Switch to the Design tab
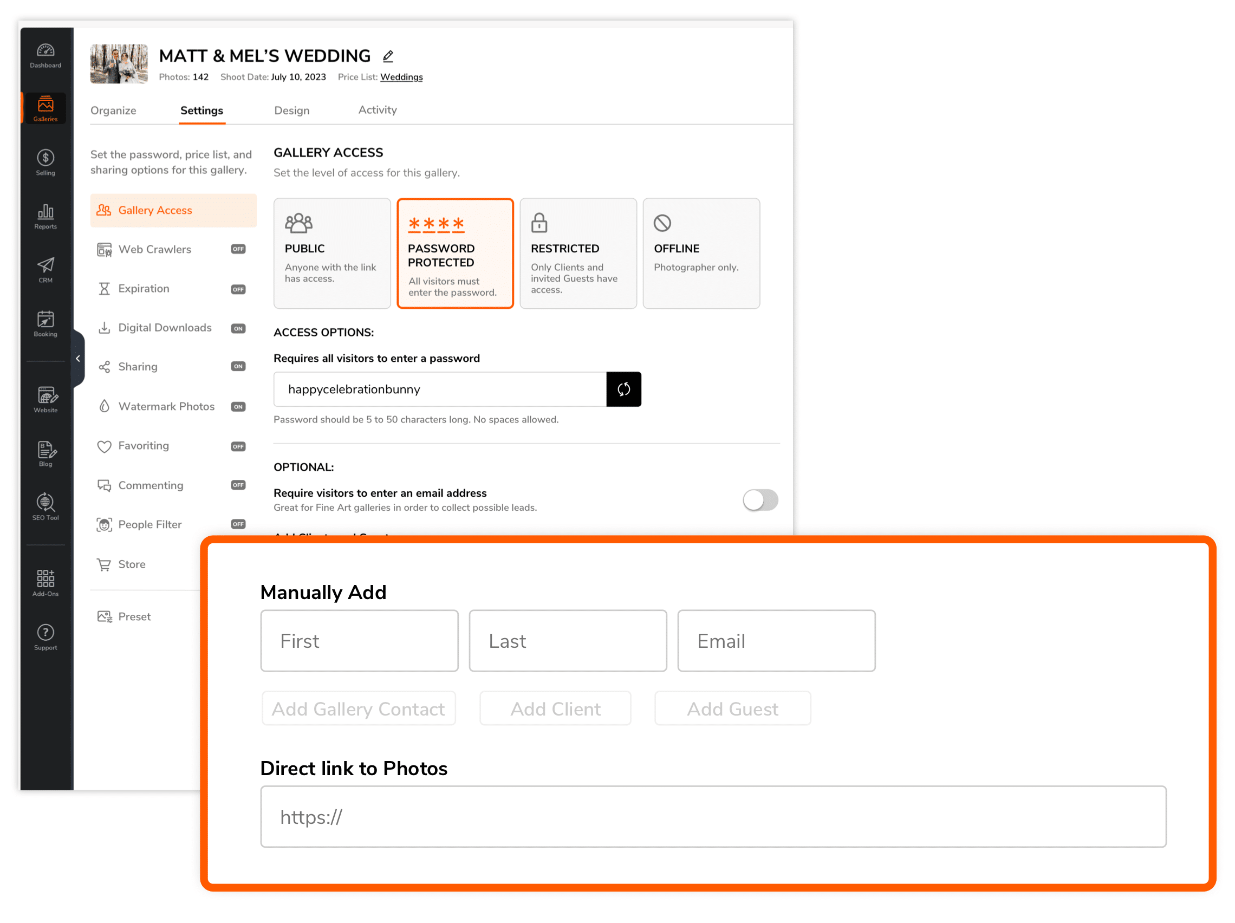The image size is (1235, 923). (291, 110)
